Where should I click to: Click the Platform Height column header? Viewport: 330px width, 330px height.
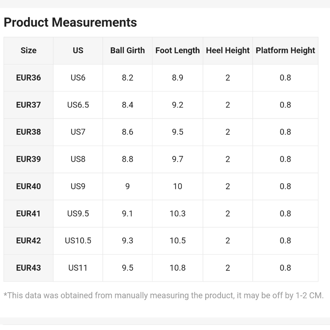tap(285, 50)
